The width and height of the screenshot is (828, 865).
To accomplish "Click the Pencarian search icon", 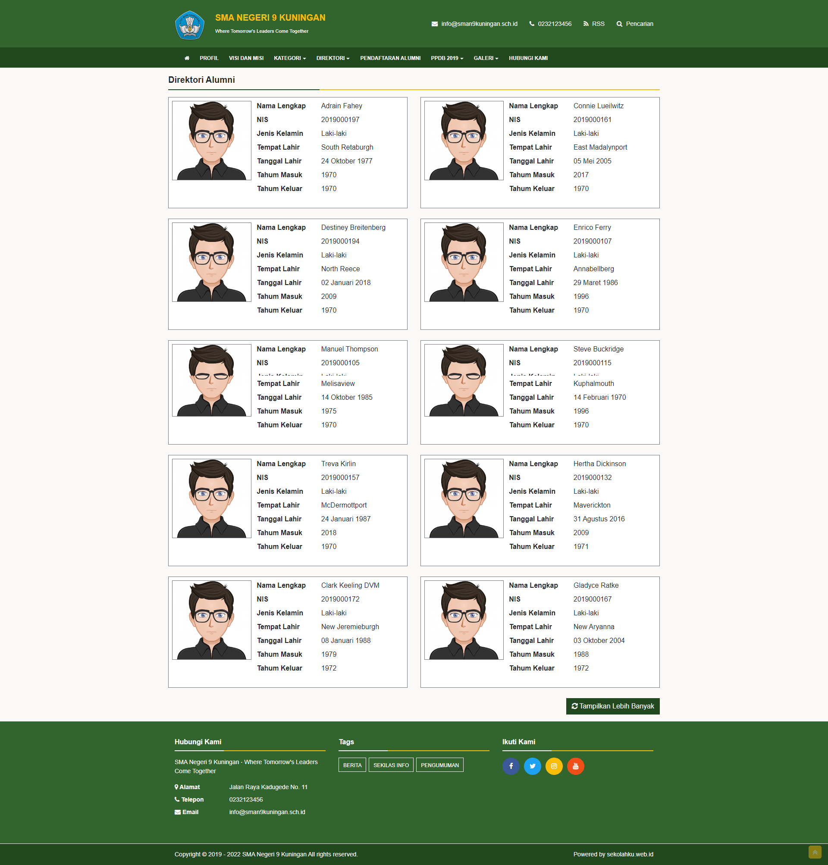I will 619,24.
